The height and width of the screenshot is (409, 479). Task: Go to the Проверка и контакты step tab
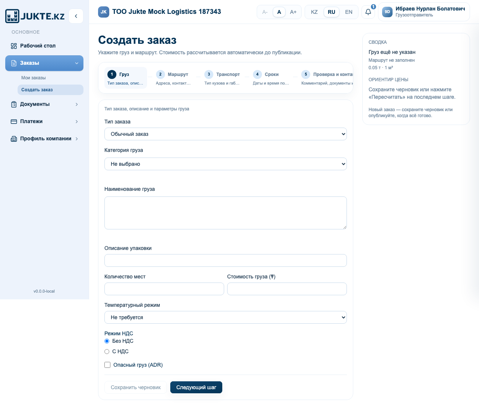coord(326,78)
